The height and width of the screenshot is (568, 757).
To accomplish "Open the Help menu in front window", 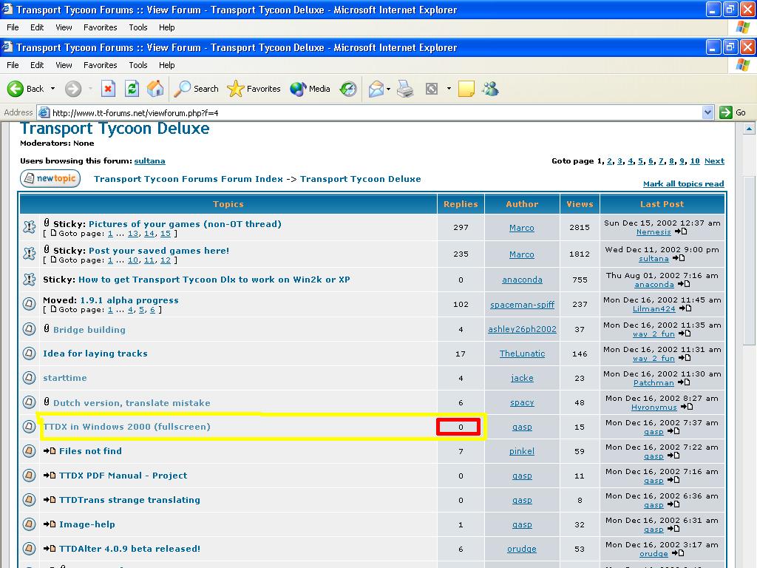I will click(166, 65).
